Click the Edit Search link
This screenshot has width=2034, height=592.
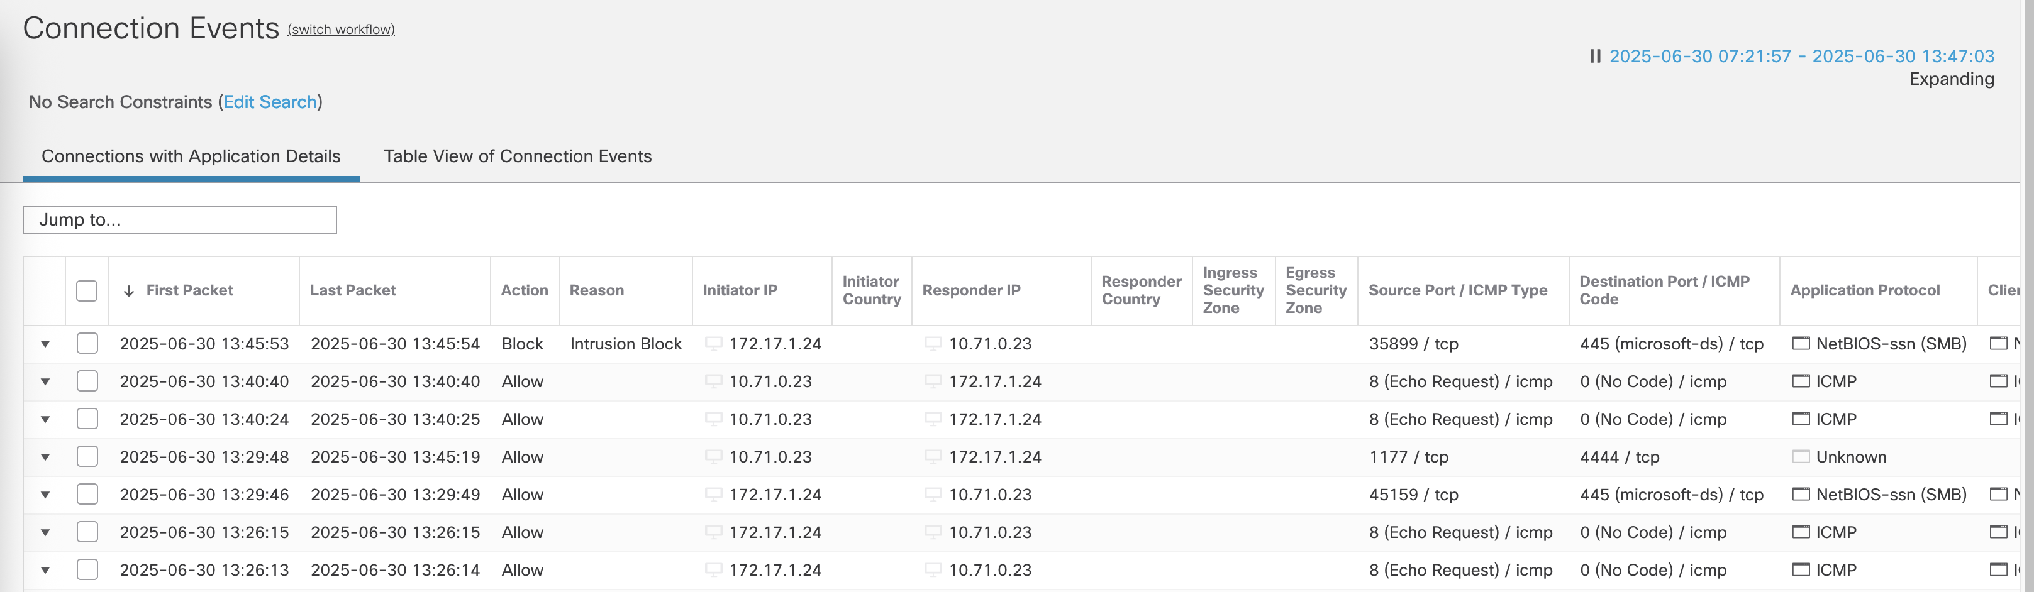coord(269,102)
